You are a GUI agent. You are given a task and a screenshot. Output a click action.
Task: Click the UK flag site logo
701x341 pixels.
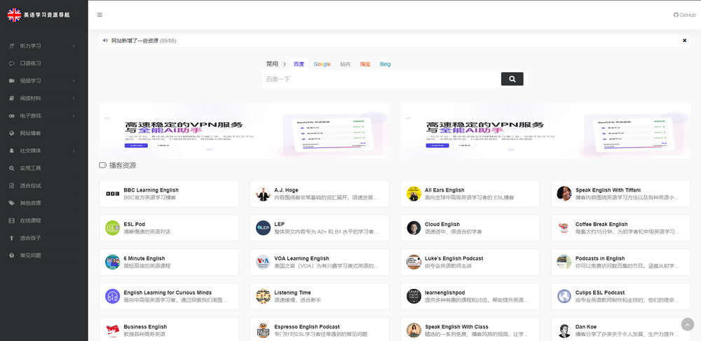click(x=14, y=15)
